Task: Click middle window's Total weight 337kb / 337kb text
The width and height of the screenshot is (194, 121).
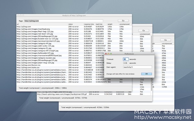Action: coord(63,98)
